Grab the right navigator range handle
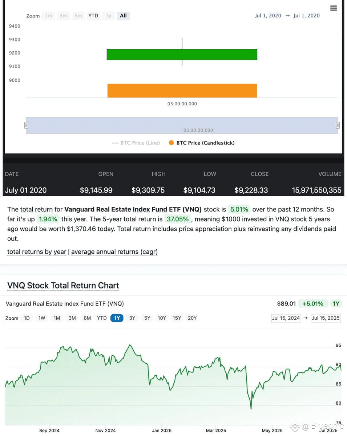This screenshot has width=347, height=436. pyautogui.click(x=338, y=125)
